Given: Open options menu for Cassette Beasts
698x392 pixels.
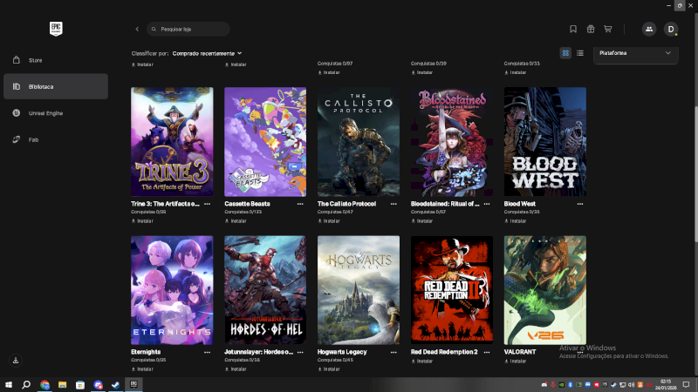Looking at the screenshot, I should point(300,204).
